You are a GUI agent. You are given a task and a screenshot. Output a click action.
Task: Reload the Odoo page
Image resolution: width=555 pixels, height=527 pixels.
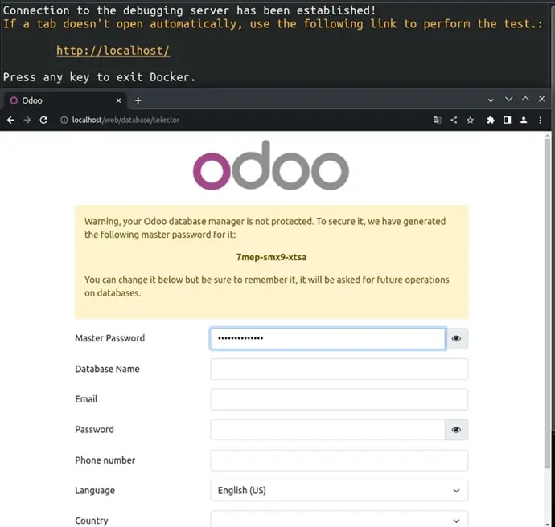[43, 120]
